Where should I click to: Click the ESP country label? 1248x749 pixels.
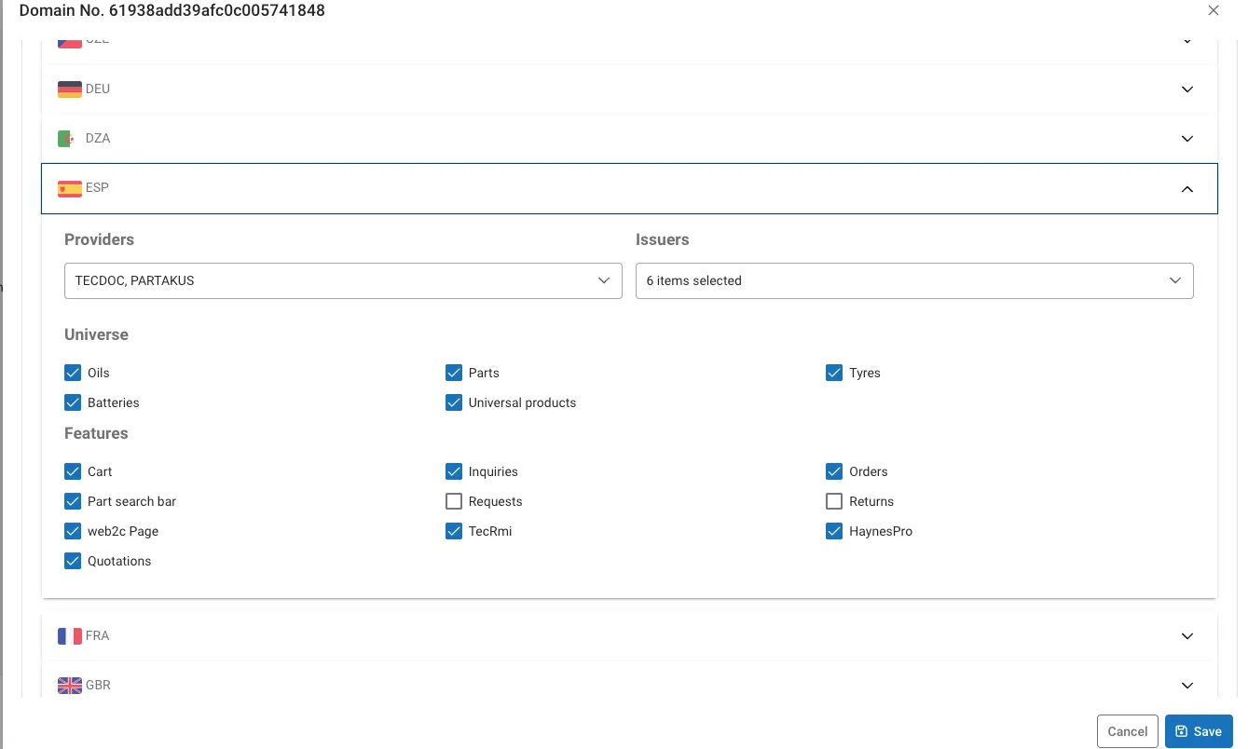[97, 188]
